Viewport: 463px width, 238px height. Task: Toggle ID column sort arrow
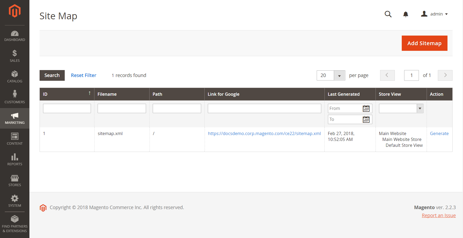90,93
